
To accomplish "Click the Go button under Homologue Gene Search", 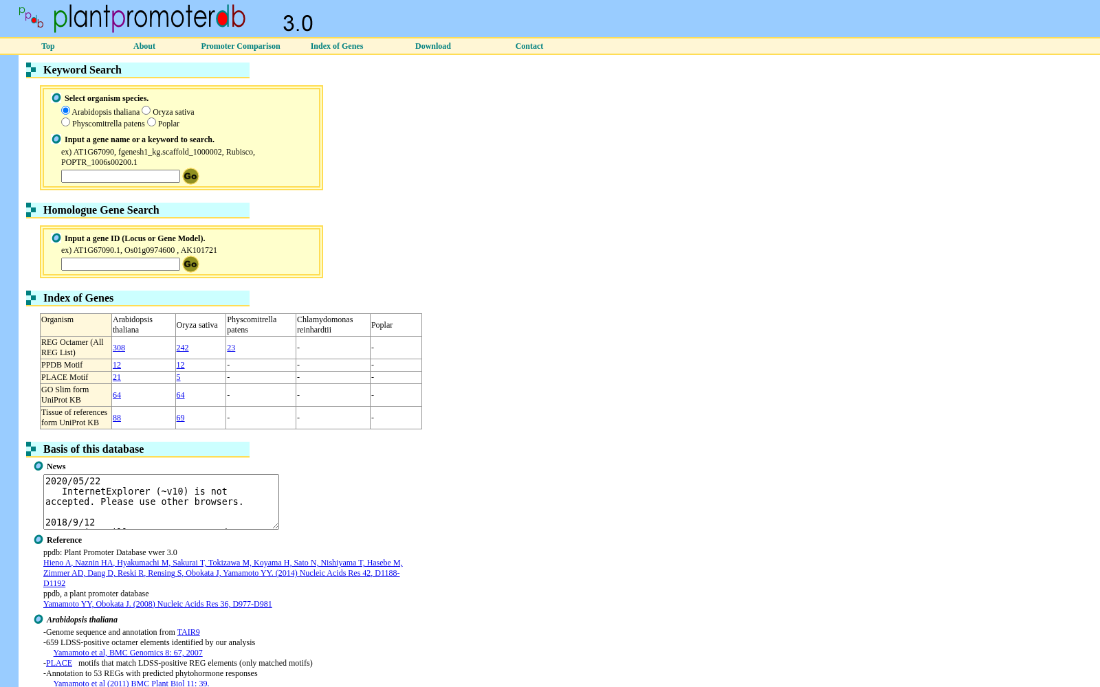I will pyautogui.click(x=190, y=264).
